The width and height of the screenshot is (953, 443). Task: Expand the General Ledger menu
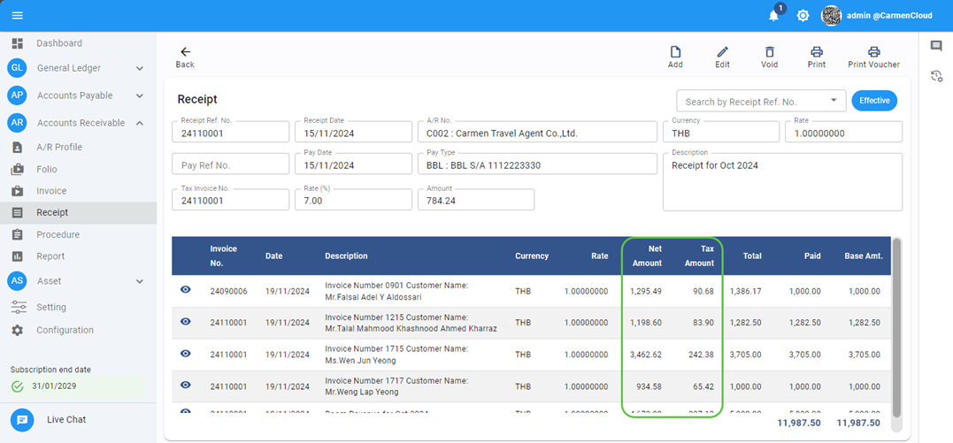(x=139, y=68)
